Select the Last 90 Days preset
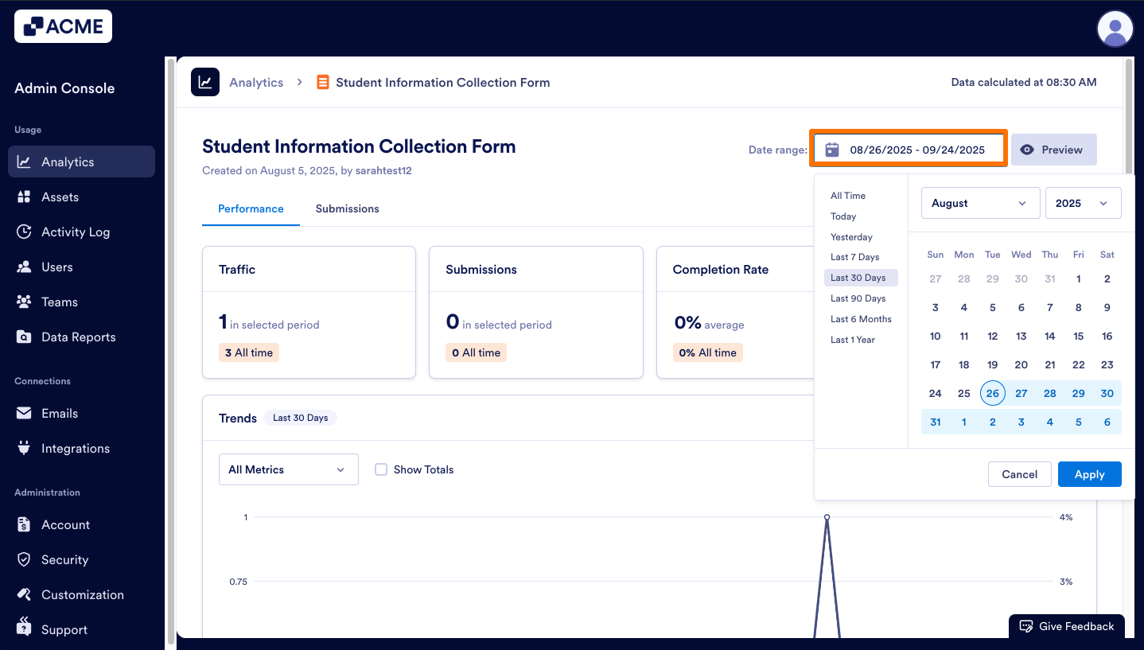This screenshot has height=650, width=1144. [860, 298]
